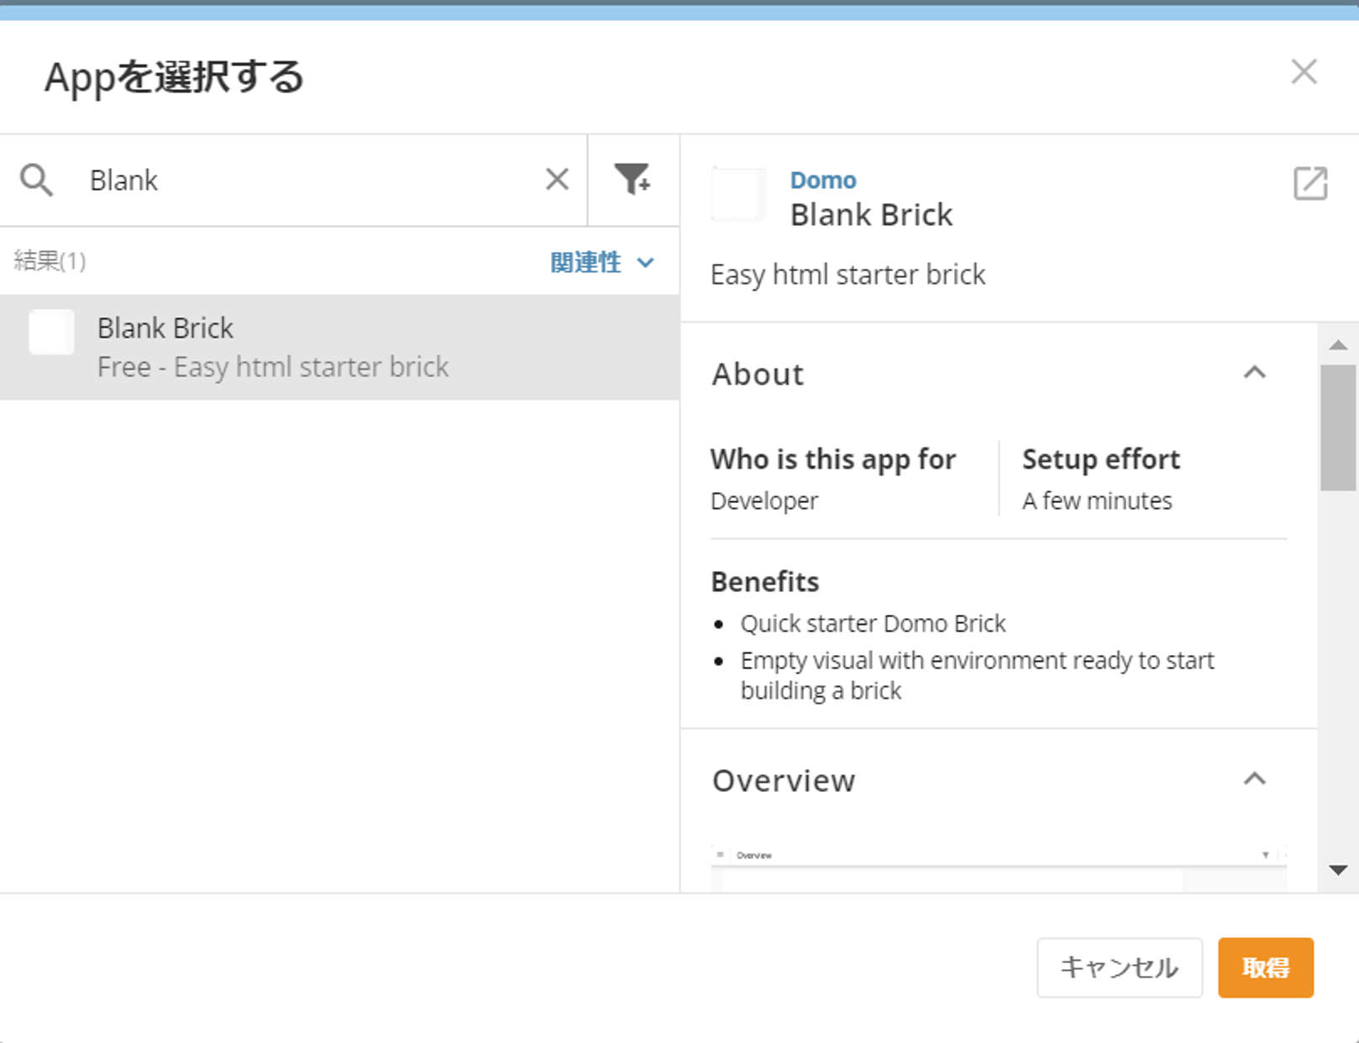Click the Setup effort heading
The height and width of the screenshot is (1043, 1359).
pyautogui.click(x=1101, y=459)
